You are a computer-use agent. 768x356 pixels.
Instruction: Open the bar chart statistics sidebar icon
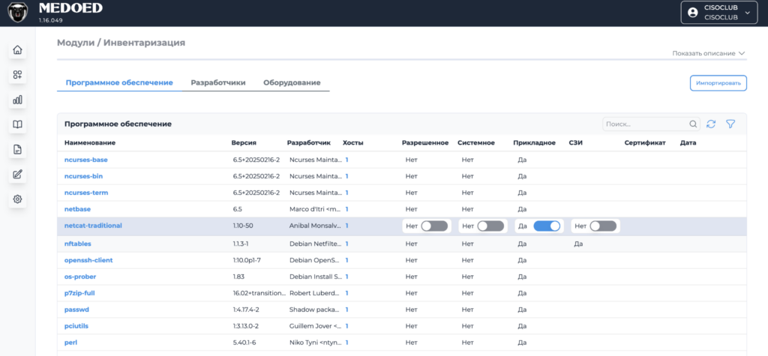click(x=18, y=100)
